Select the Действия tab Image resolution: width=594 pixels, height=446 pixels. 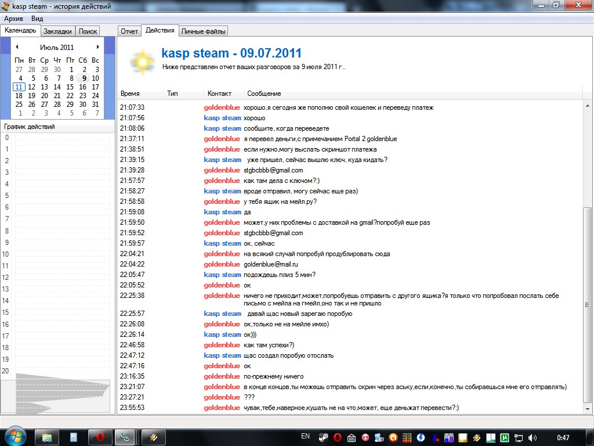pos(160,30)
